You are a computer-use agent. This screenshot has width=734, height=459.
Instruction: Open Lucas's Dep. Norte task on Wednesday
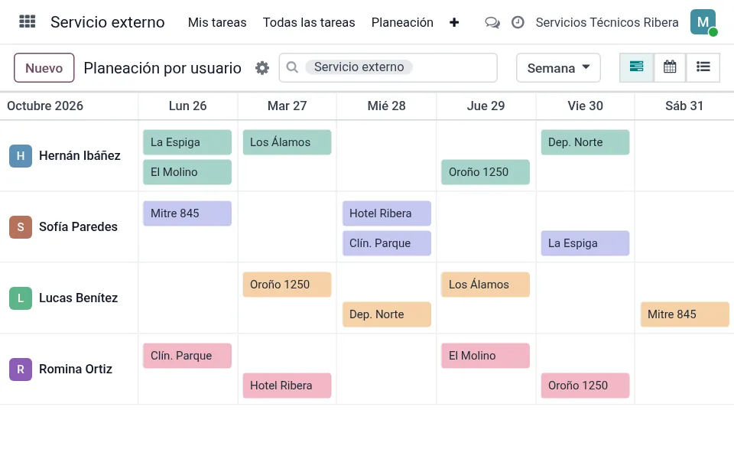pos(387,314)
